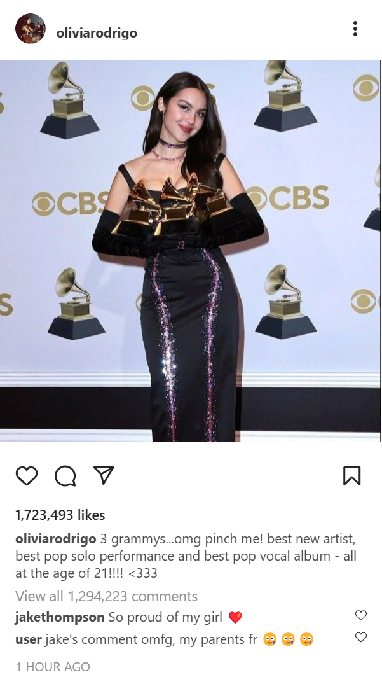Like jakethompson's comment with its heart
Viewport: 382px width, 691px height.
(x=361, y=615)
